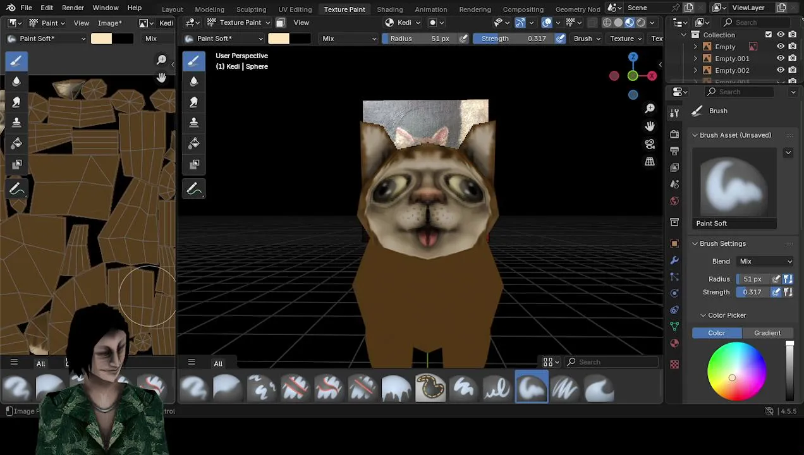Collapse the Color Picker subpanel
The width and height of the screenshot is (804, 455).
[703, 315]
